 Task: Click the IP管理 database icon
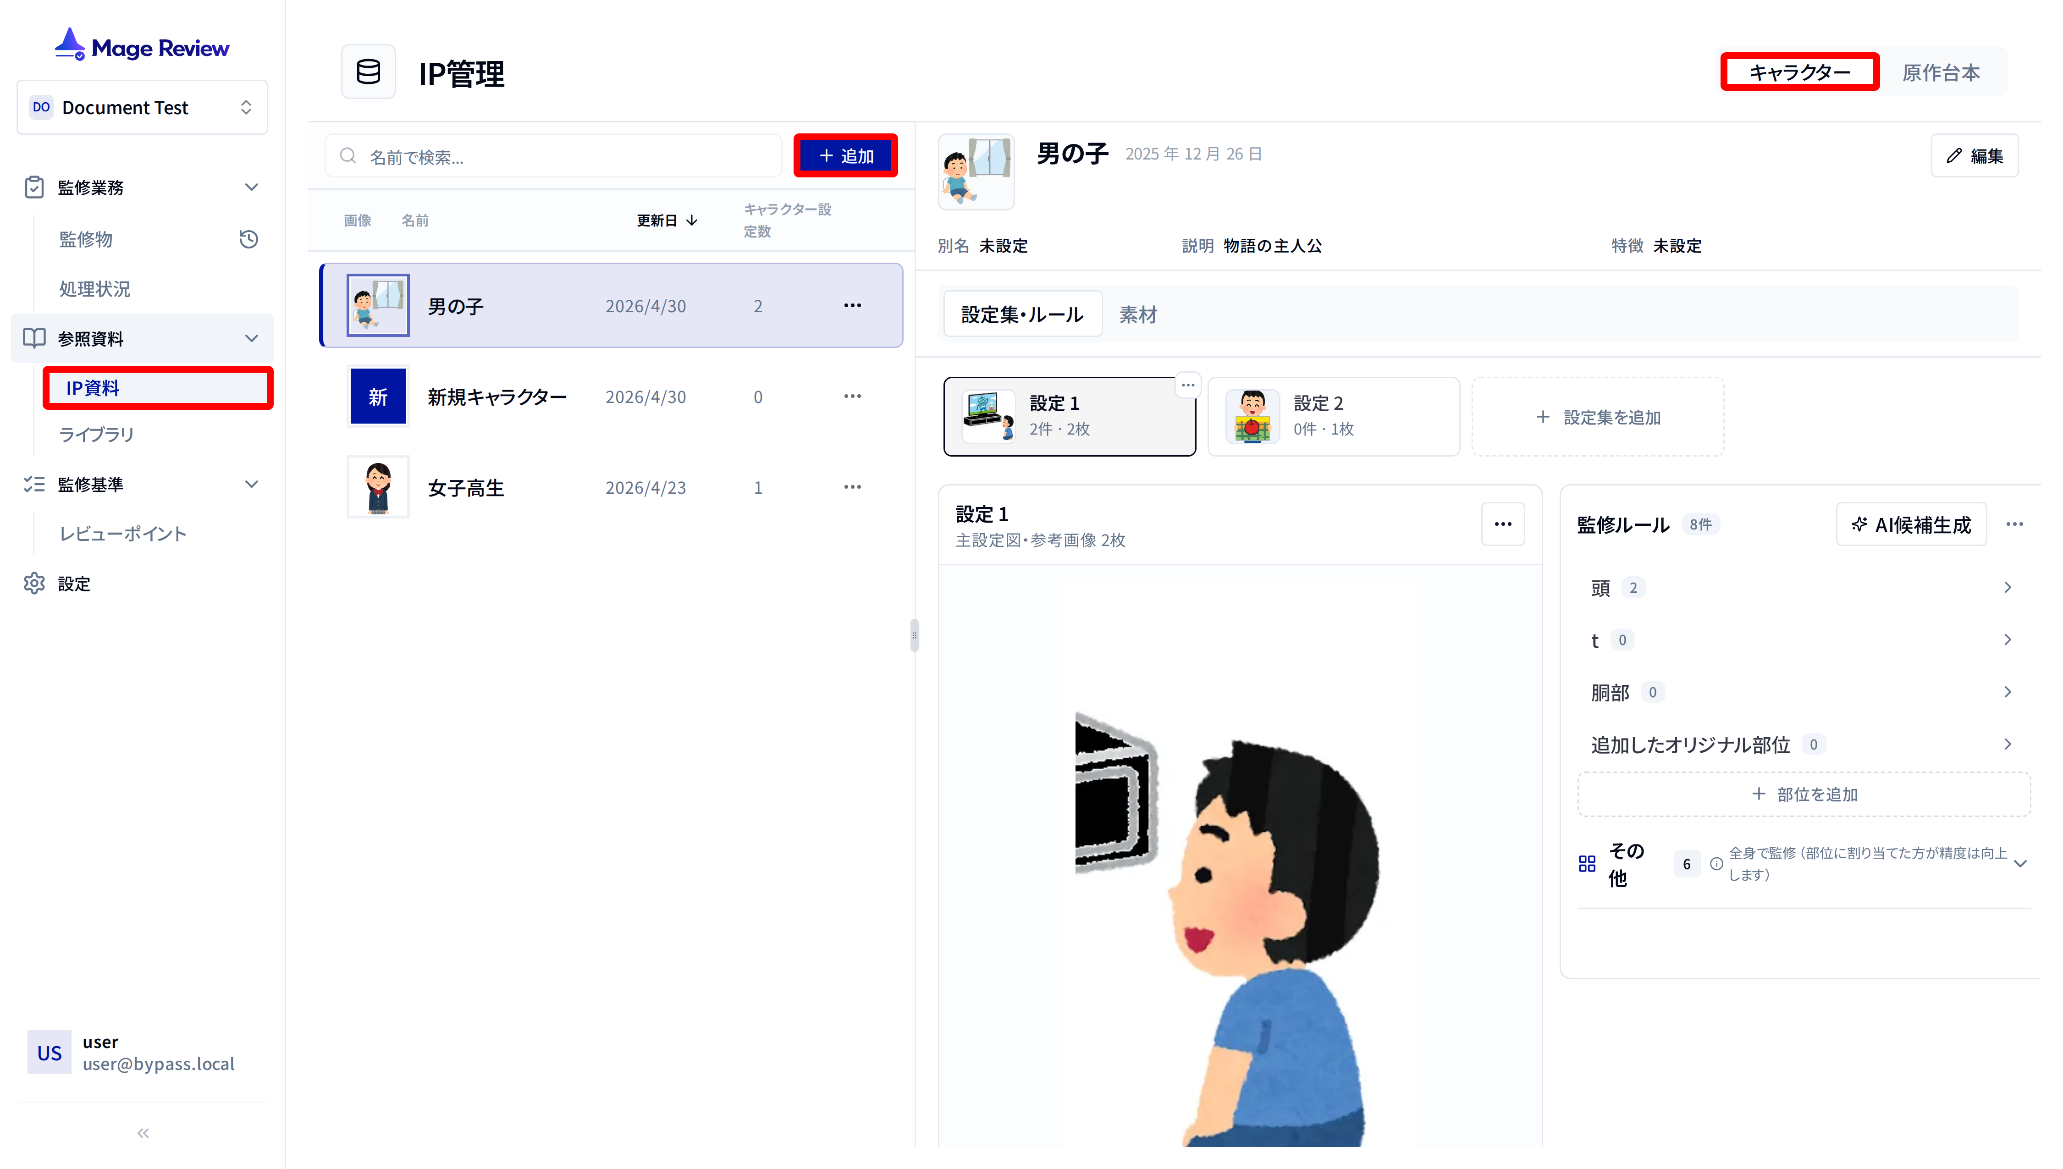coord(369,72)
